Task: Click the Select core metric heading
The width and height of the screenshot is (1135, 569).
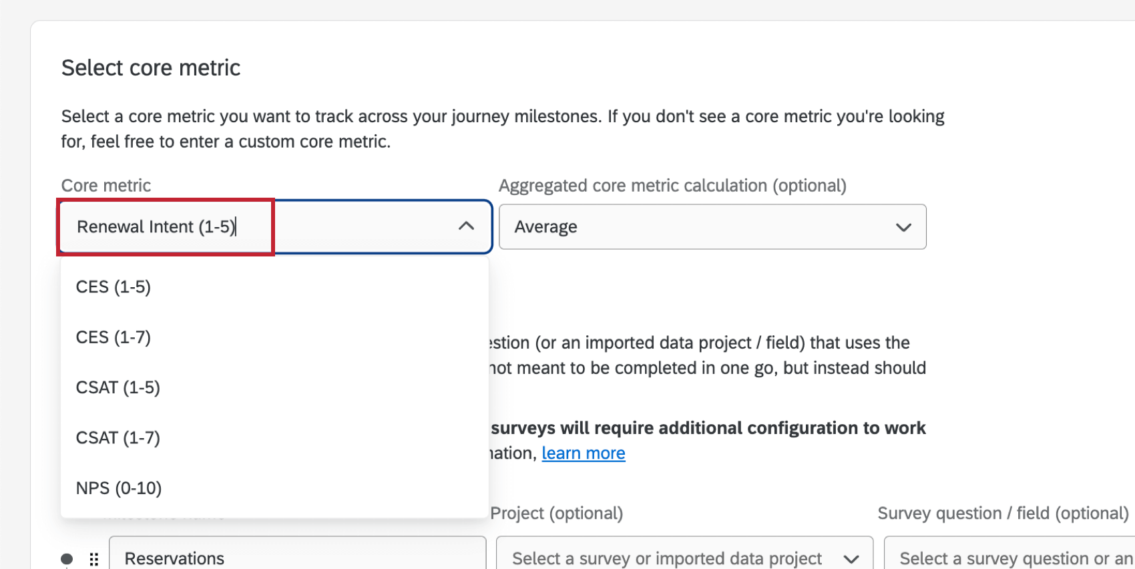Action: tap(150, 67)
